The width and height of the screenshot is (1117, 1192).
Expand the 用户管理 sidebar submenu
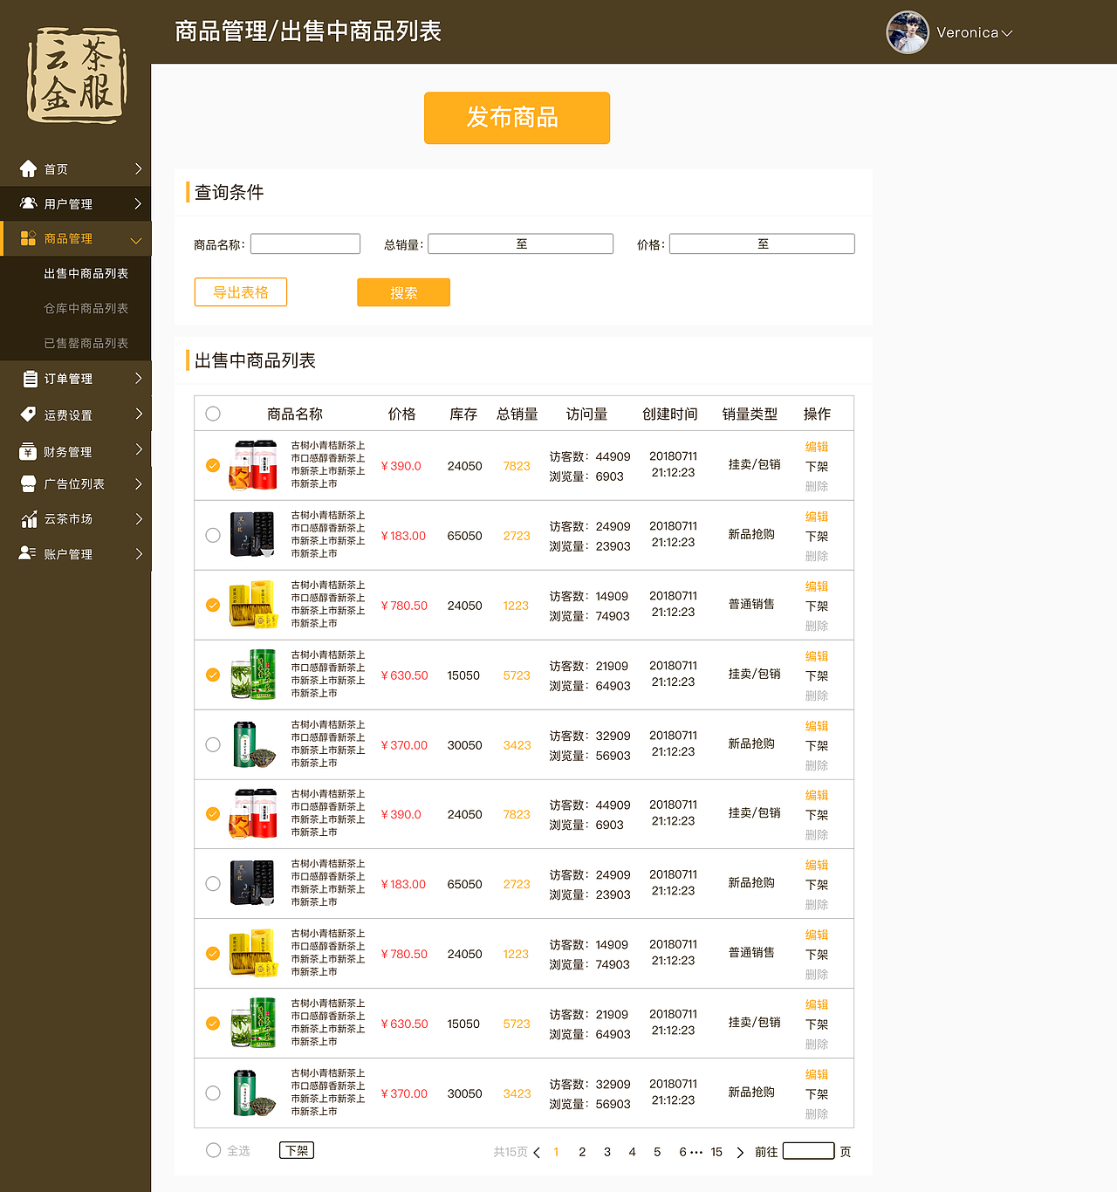(138, 202)
